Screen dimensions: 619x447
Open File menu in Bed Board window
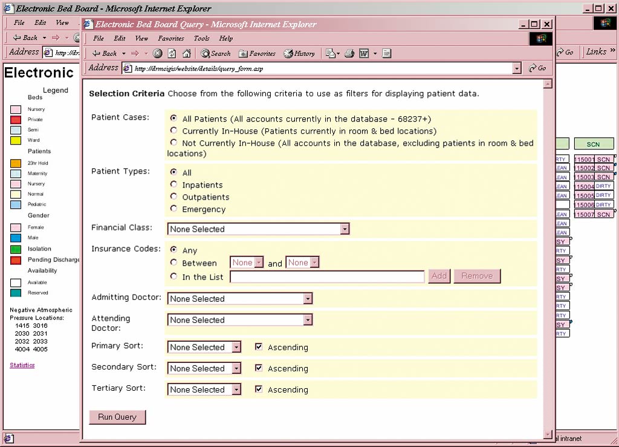[x=19, y=22]
